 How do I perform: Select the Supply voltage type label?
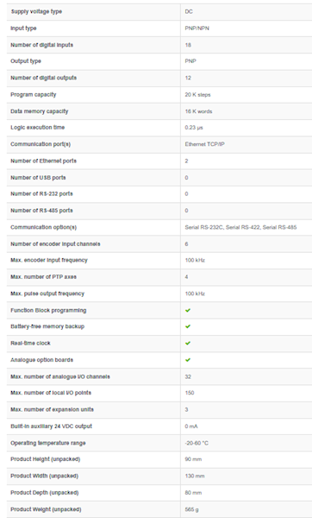(36, 11)
